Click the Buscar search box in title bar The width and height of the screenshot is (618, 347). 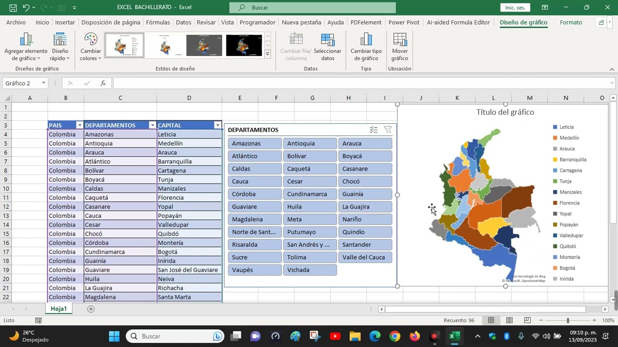point(312,8)
